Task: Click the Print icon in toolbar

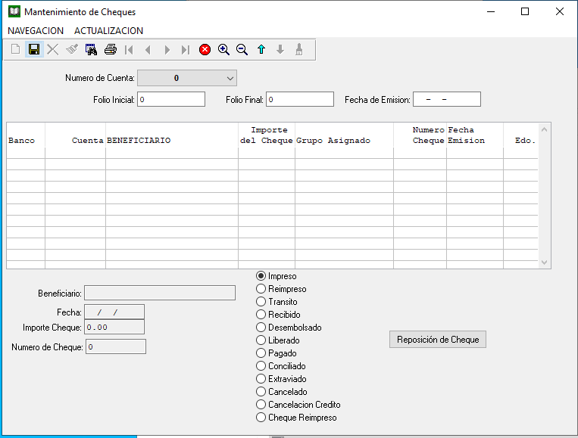Action: 110,50
